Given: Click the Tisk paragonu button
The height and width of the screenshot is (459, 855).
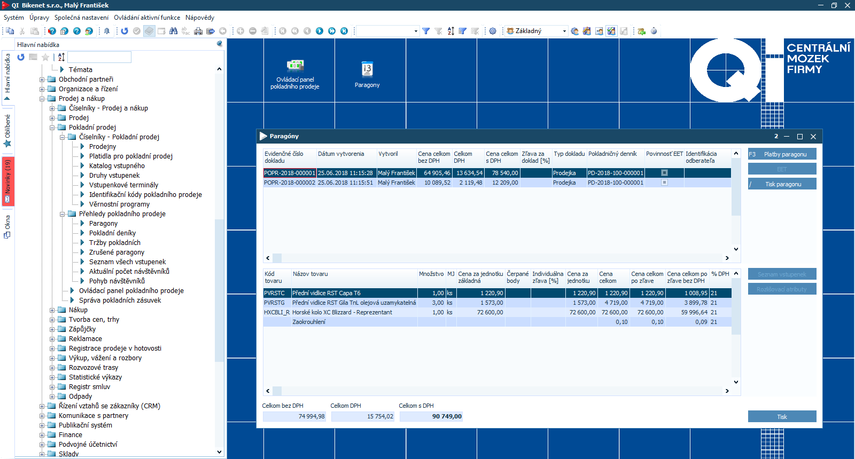Looking at the screenshot, I should click(x=782, y=184).
